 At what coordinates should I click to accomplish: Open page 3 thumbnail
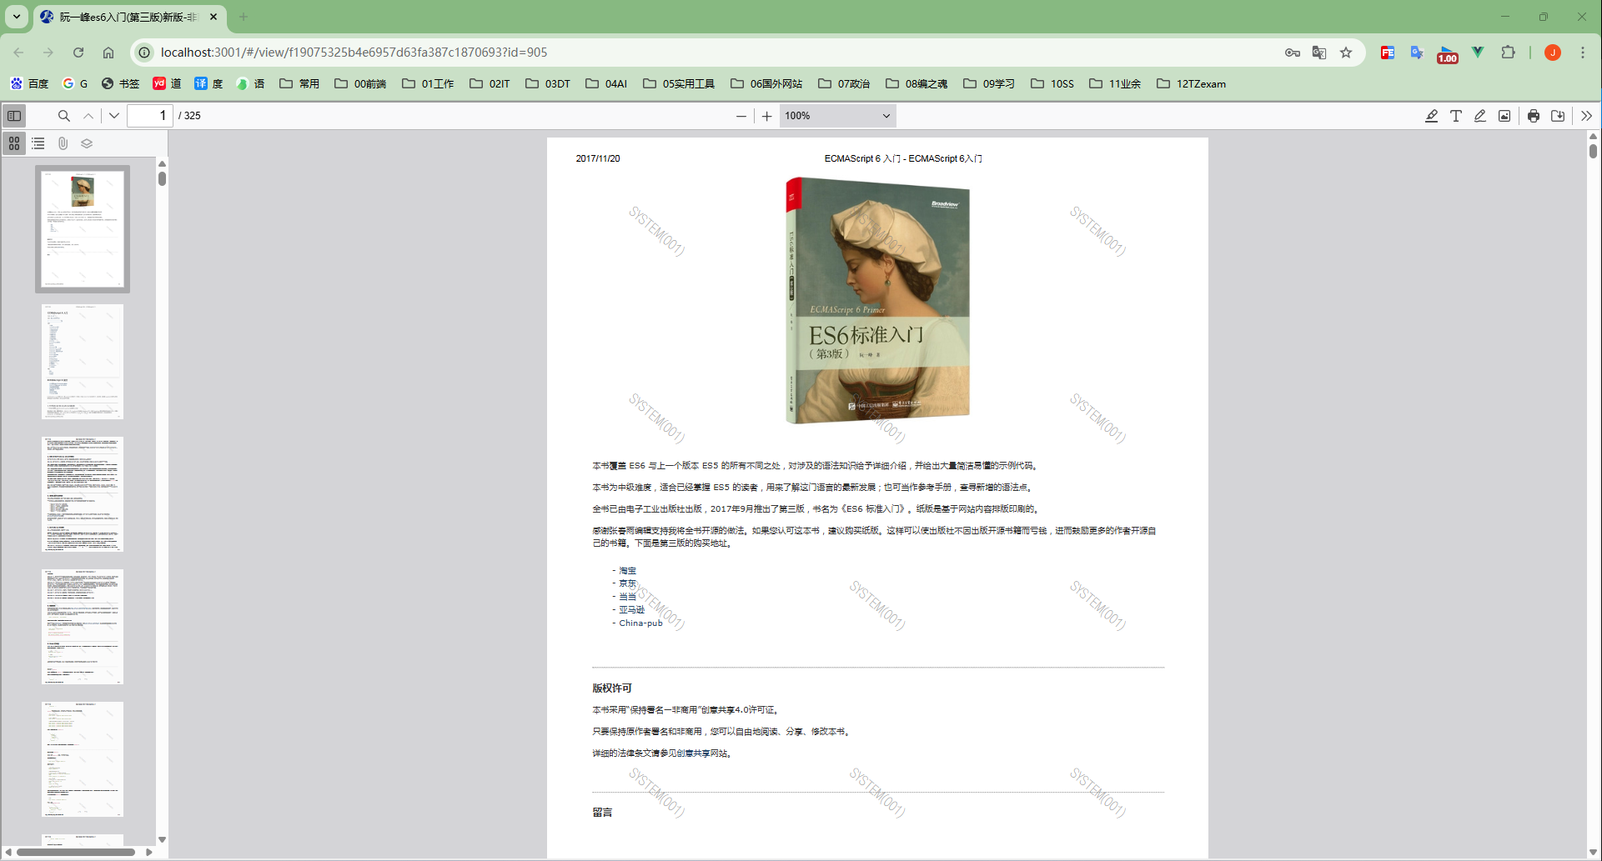83,493
